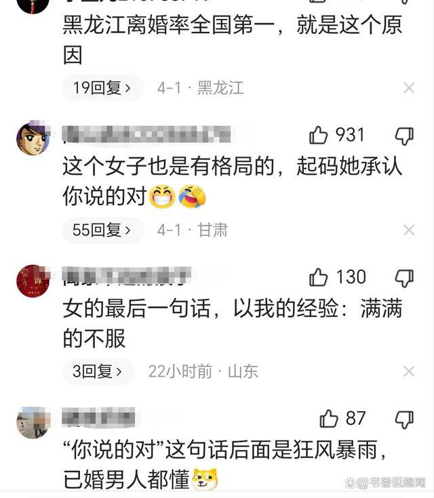Expand the 19回复 replies
This screenshot has height=498, width=434.
point(102,88)
